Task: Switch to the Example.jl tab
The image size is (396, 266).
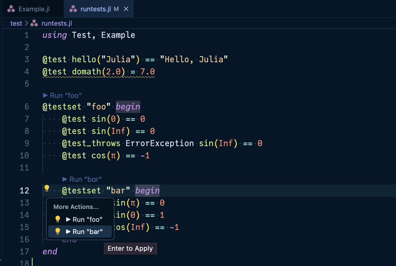Action: [33, 9]
